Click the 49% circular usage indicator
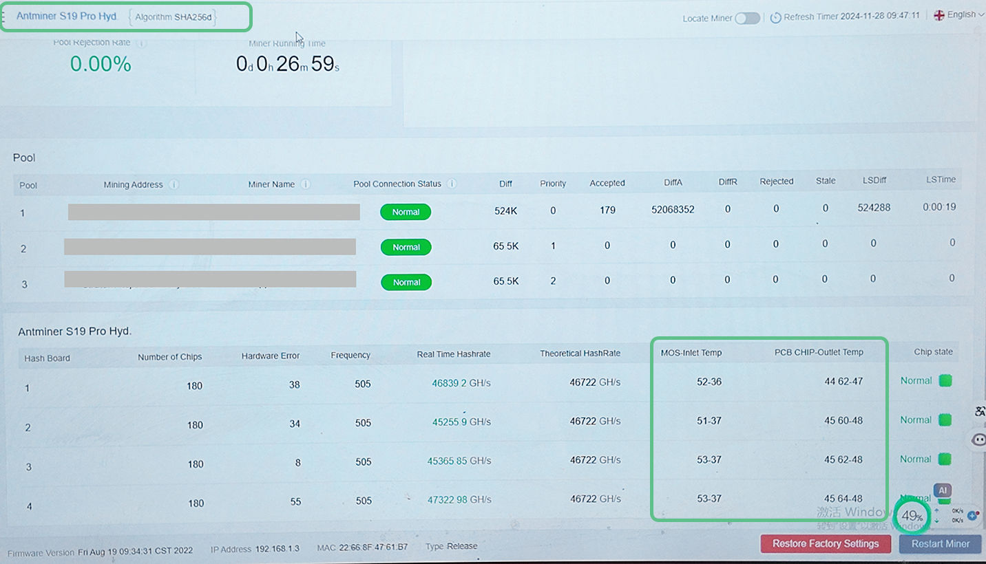The height and width of the screenshot is (564, 986). 912,516
